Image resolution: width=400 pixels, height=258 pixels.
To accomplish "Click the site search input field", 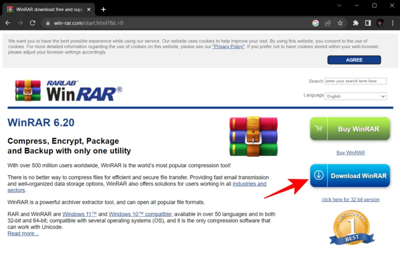I will (x=355, y=81).
